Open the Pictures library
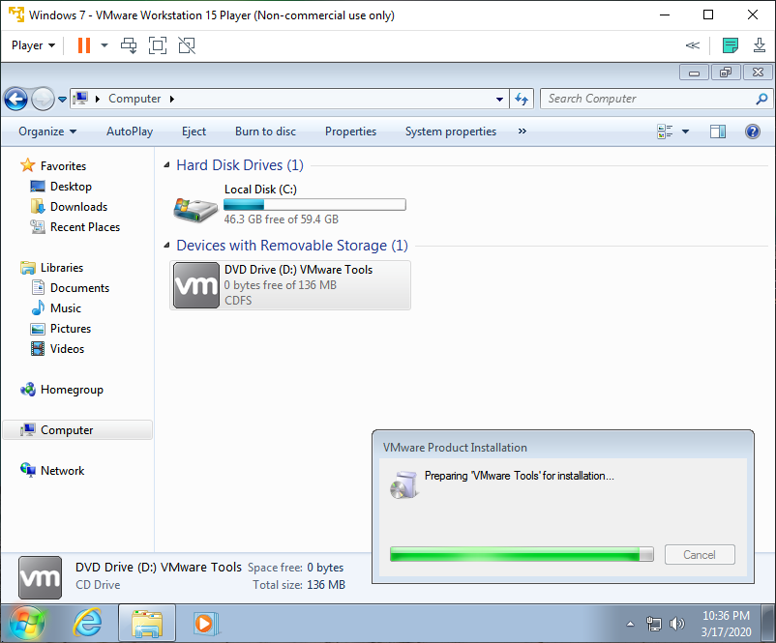 click(x=71, y=329)
